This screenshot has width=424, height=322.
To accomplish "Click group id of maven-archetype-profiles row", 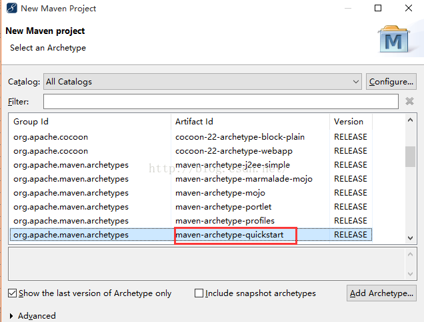I will 71,221.
